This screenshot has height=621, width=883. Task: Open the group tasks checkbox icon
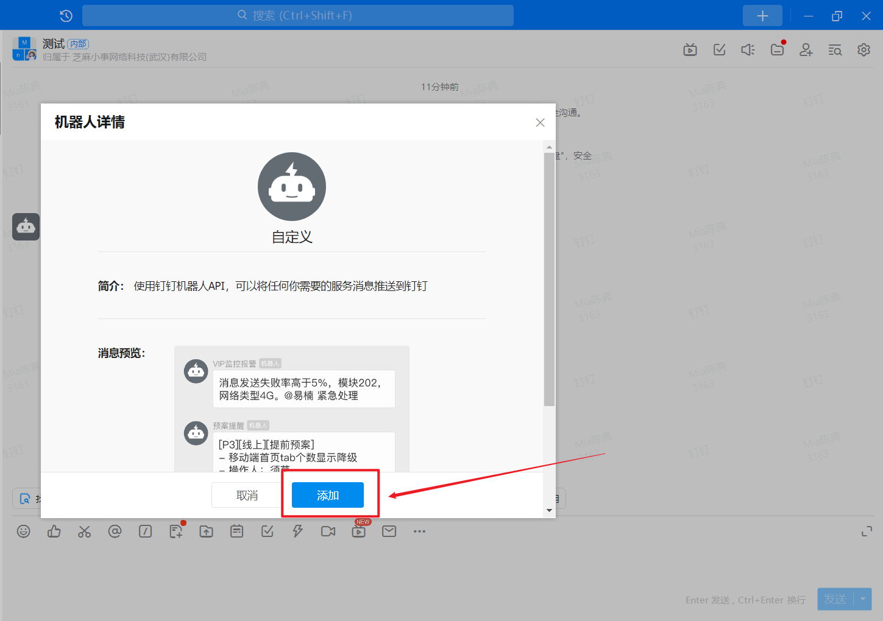[719, 50]
